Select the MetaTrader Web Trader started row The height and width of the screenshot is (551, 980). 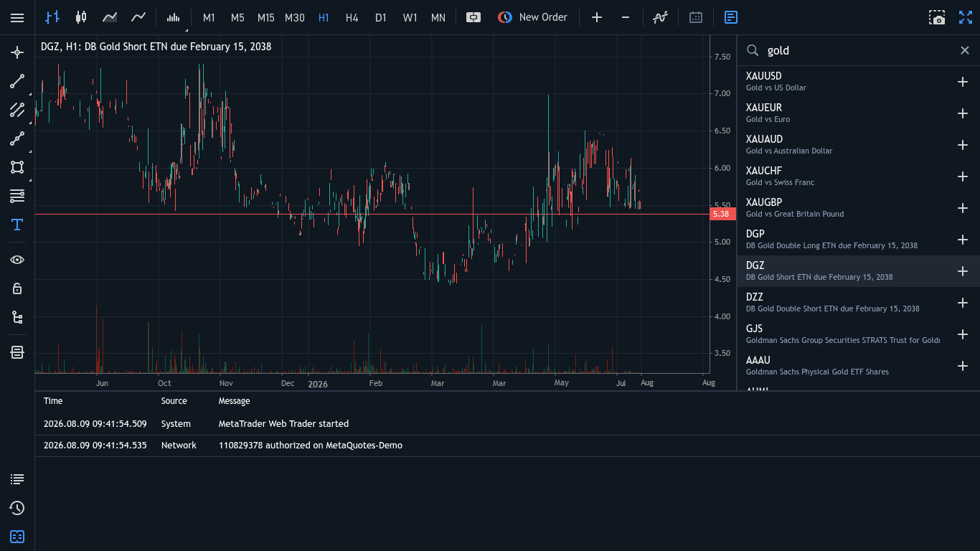coord(507,424)
